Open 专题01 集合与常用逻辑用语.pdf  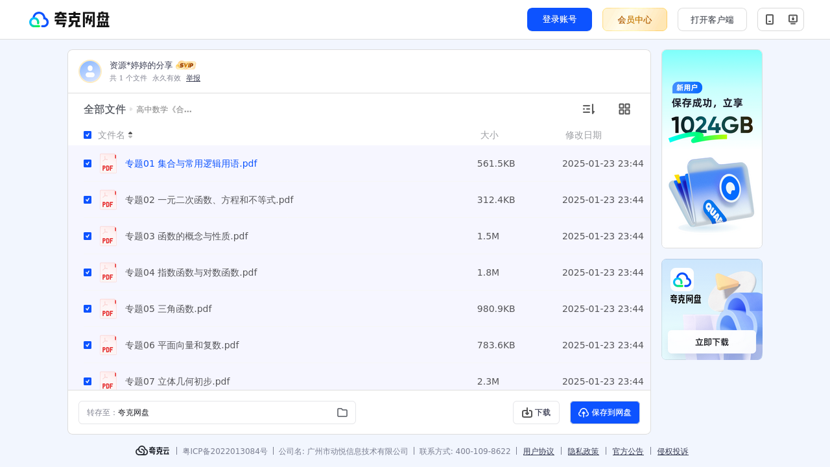tap(191, 163)
